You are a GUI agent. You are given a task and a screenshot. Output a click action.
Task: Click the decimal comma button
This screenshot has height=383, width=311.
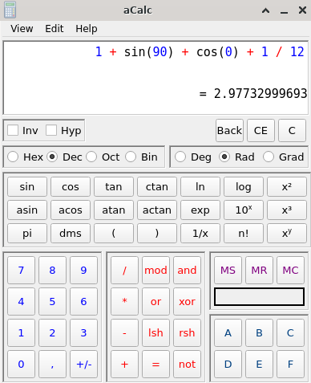(x=52, y=364)
